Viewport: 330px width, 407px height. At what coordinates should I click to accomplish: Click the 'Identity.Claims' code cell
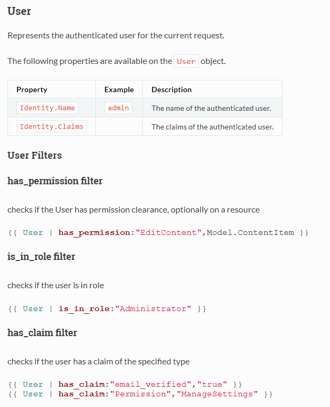(x=52, y=126)
